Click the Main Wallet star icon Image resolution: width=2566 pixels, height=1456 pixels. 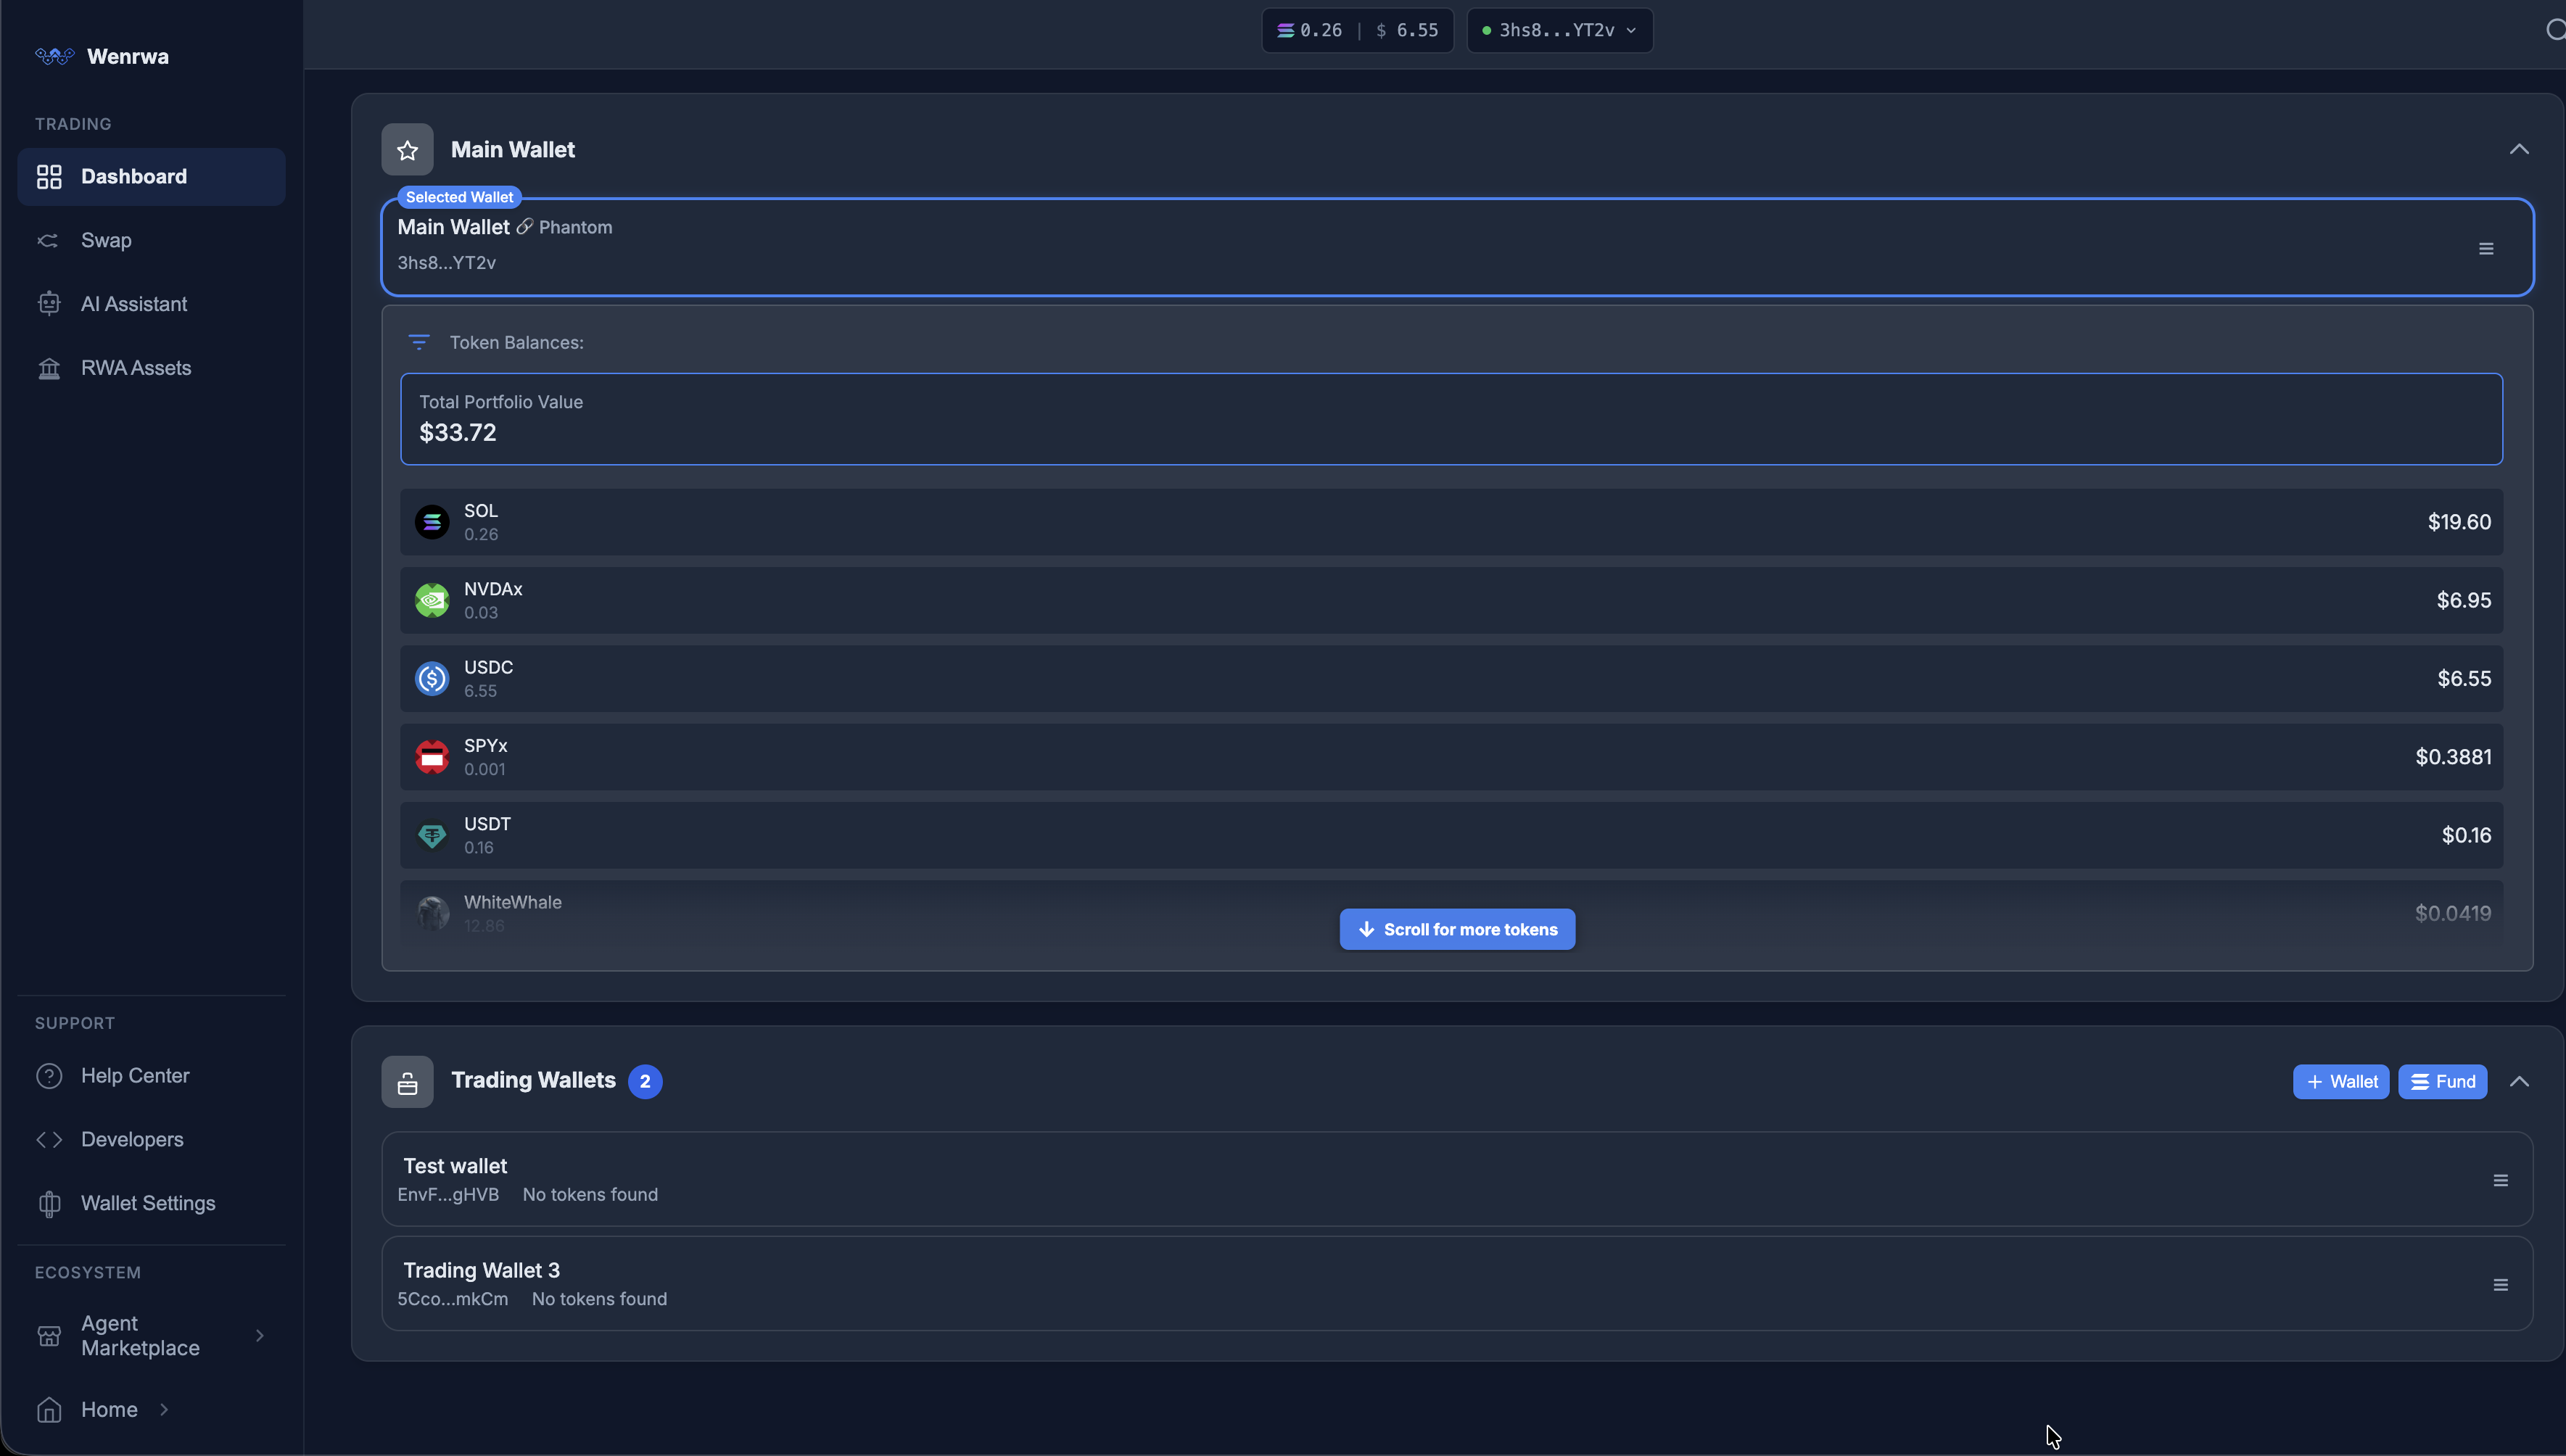(x=407, y=150)
